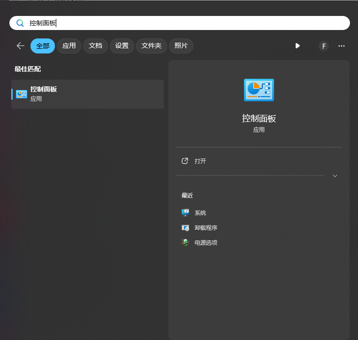
Task: Click 打开 to launch Control Panel
Action: coord(200,161)
